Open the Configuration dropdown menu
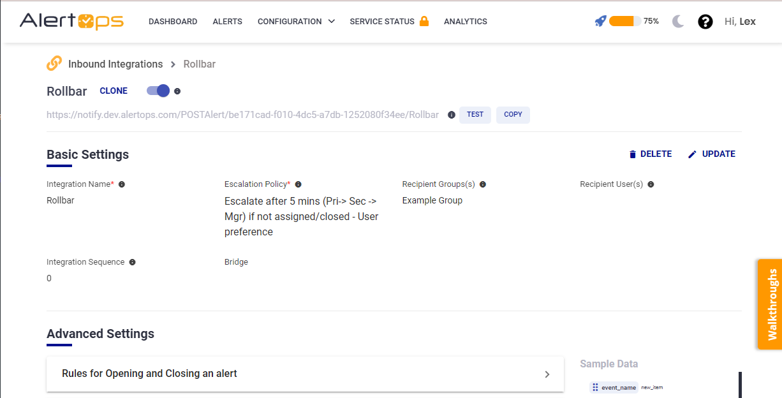Image resolution: width=782 pixels, height=398 pixels. [x=296, y=22]
